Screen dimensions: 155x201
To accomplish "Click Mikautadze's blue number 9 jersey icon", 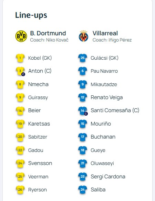I will [83, 84].
